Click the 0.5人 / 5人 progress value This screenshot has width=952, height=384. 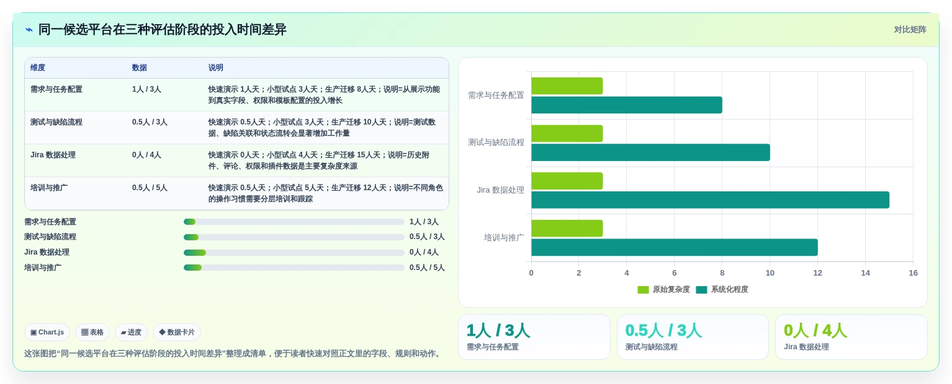pyautogui.click(x=427, y=268)
